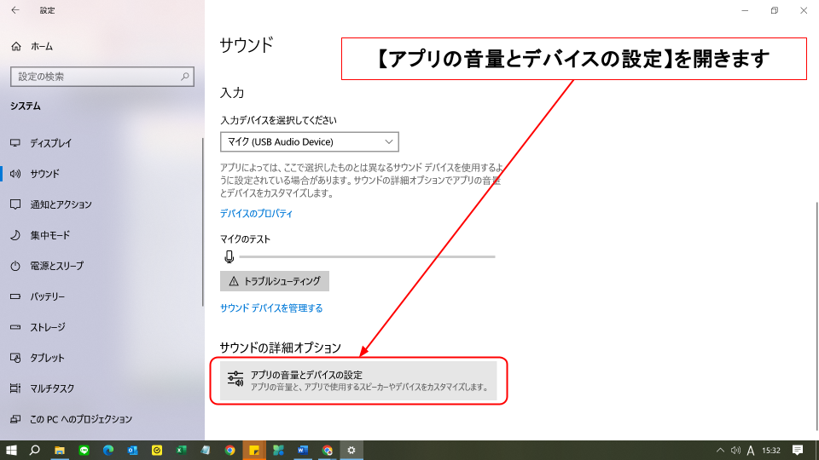Open Excel from the taskbar
The image size is (819, 460).
coord(182,450)
